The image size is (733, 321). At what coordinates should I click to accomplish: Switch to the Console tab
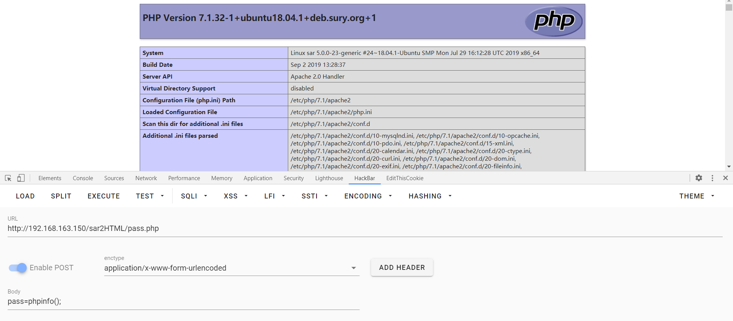(83, 178)
